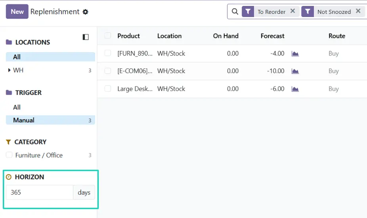Check the E-COM06 row checkbox
The width and height of the screenshot is (367, 218).
click(x=108, y=71)
